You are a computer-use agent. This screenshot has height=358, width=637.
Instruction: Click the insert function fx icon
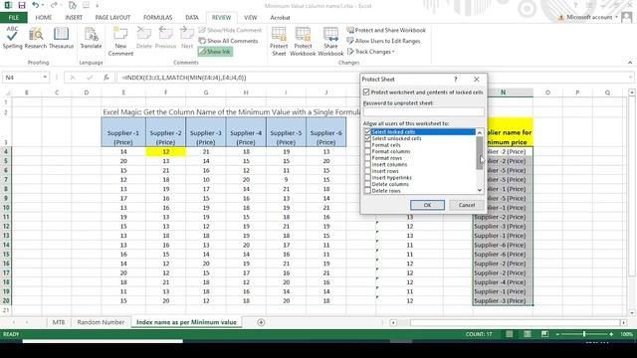pos(106,78)
